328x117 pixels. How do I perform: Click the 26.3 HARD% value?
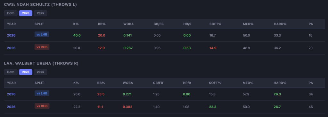tap(277, 94)
